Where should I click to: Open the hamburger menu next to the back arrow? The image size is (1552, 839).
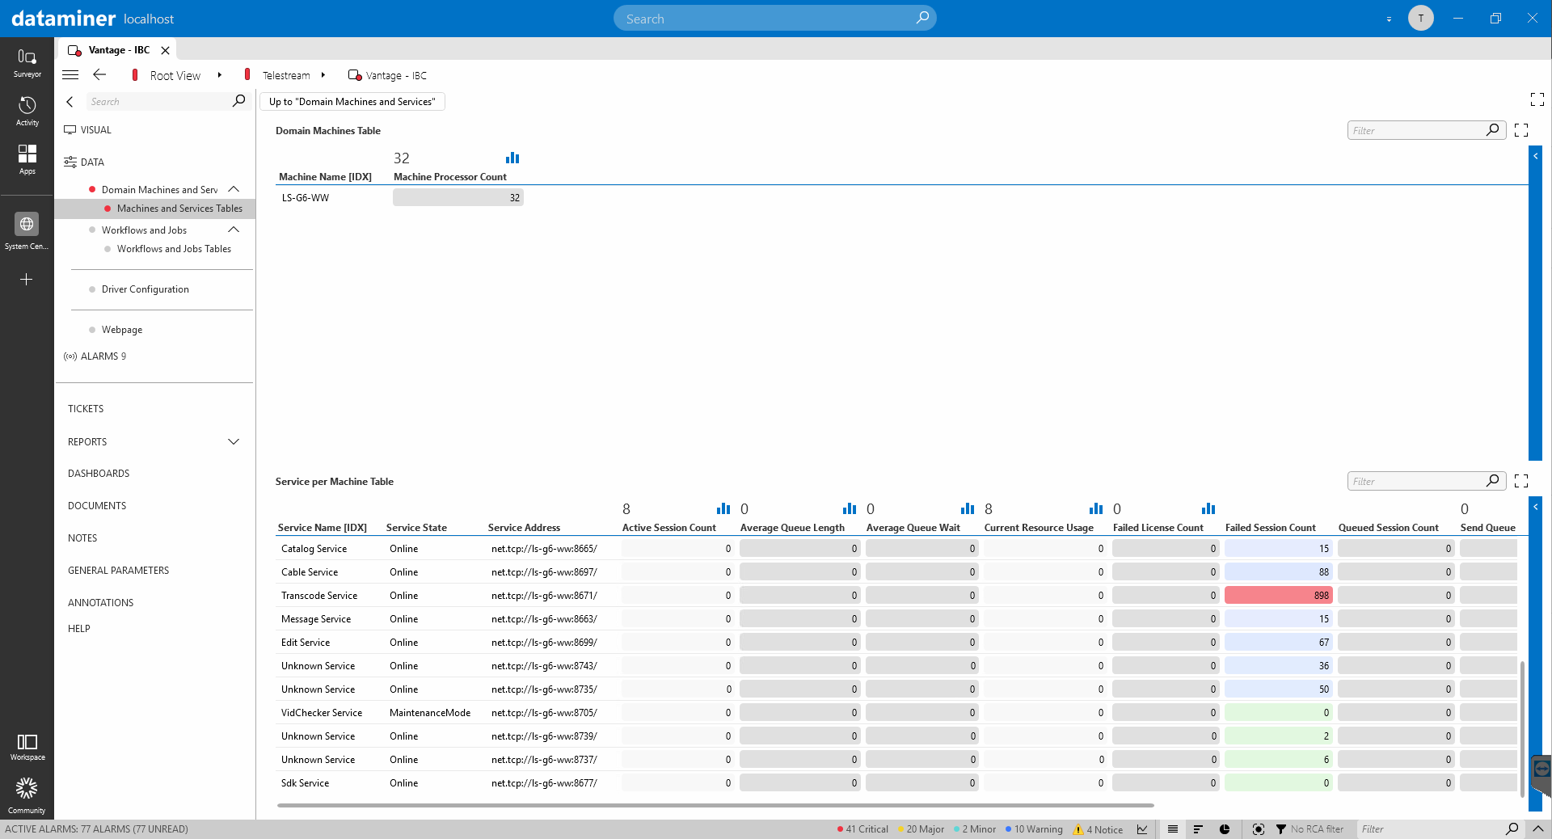[70, 75]
